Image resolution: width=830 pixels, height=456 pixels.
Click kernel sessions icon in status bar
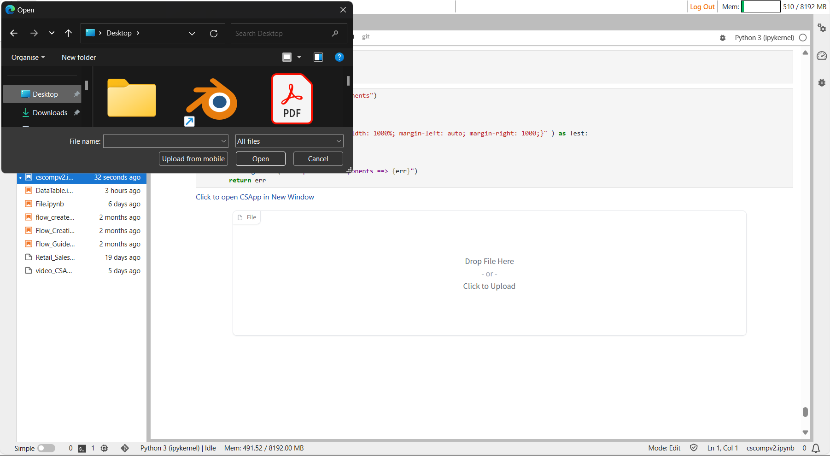click(105, 448)
